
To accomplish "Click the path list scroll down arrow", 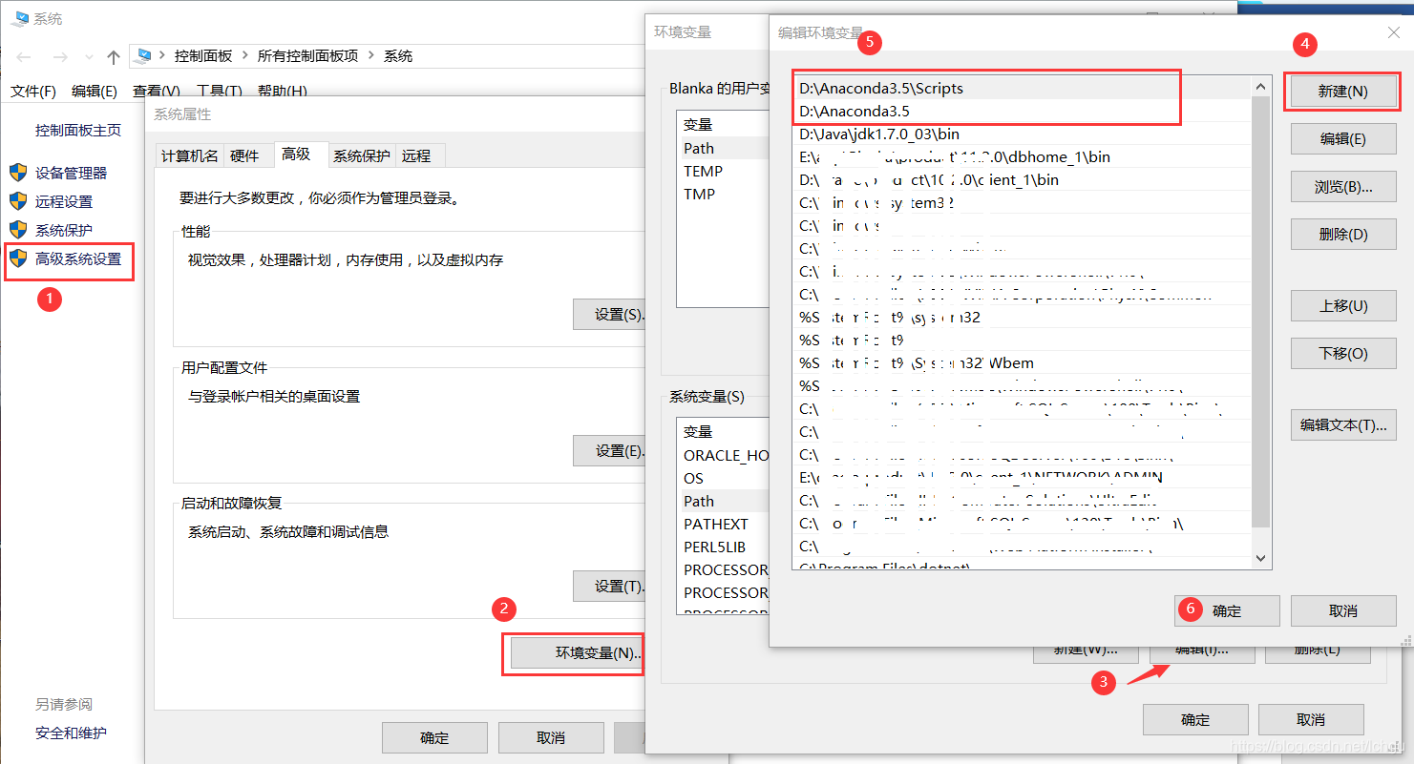I will (x=1261, y=558).
